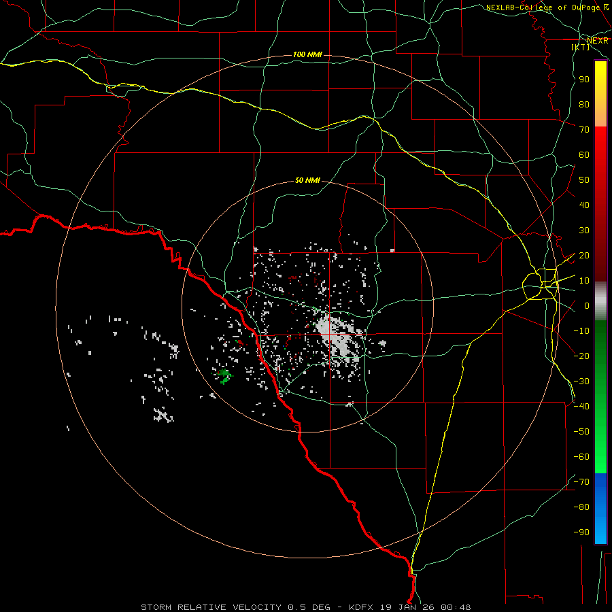Select the 30 value on the velocity scale

tap(584, 231)
